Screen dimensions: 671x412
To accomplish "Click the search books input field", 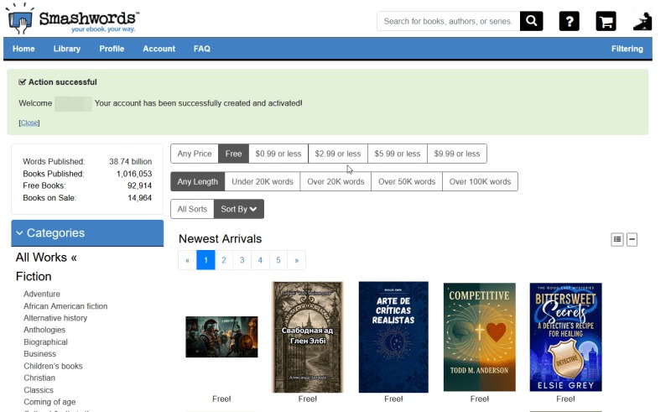I will [x=448, y=21].
